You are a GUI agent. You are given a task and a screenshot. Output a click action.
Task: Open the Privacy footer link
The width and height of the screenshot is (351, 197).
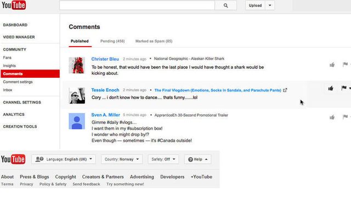(x=26, y=184)
